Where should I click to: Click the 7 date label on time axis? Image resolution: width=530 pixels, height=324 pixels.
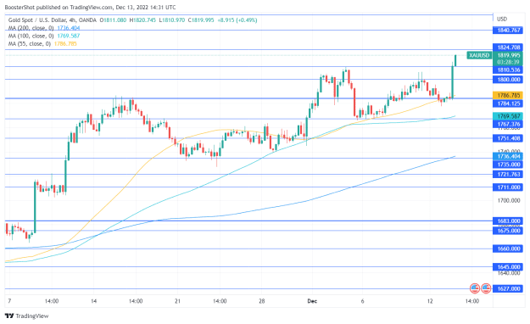[x=9, y=301]
